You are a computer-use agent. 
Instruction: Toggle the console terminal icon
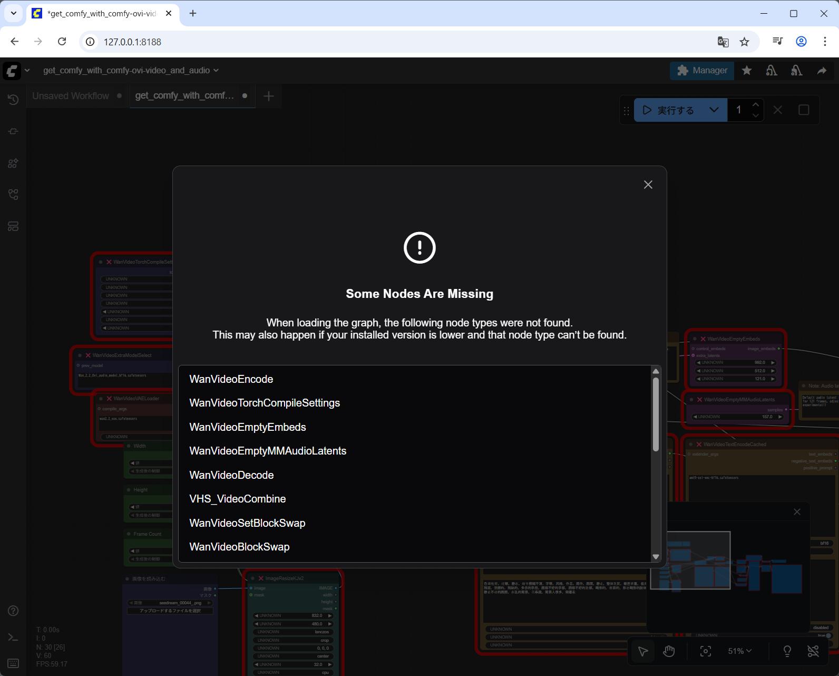tap(13, 637)
